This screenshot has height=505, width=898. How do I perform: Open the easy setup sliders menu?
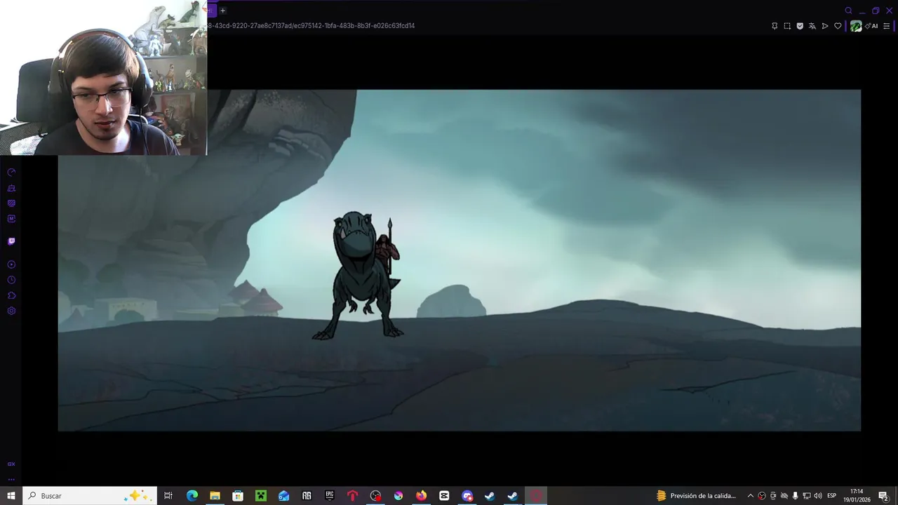pyautogui.click(x=887, y=26)
